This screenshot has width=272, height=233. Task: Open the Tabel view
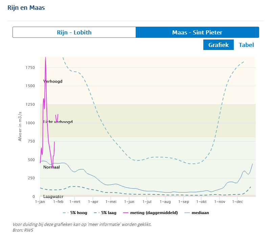point(246,45)
